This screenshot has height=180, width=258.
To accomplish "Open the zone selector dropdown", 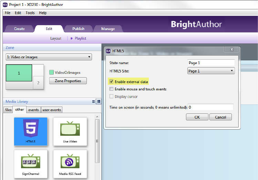I will 49,57.
